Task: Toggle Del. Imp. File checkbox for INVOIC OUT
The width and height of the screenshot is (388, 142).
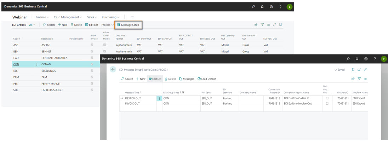Action: [327, 103]
